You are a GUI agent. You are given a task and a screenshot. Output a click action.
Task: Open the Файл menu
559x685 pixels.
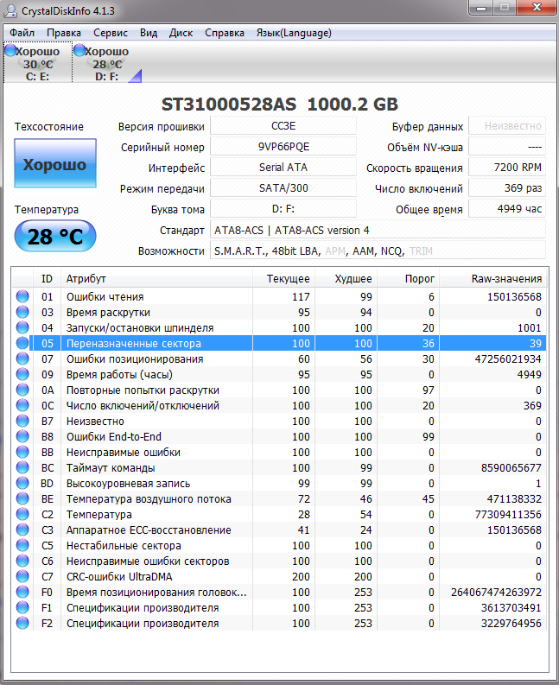pyautogui.click(x=22, y=33)
